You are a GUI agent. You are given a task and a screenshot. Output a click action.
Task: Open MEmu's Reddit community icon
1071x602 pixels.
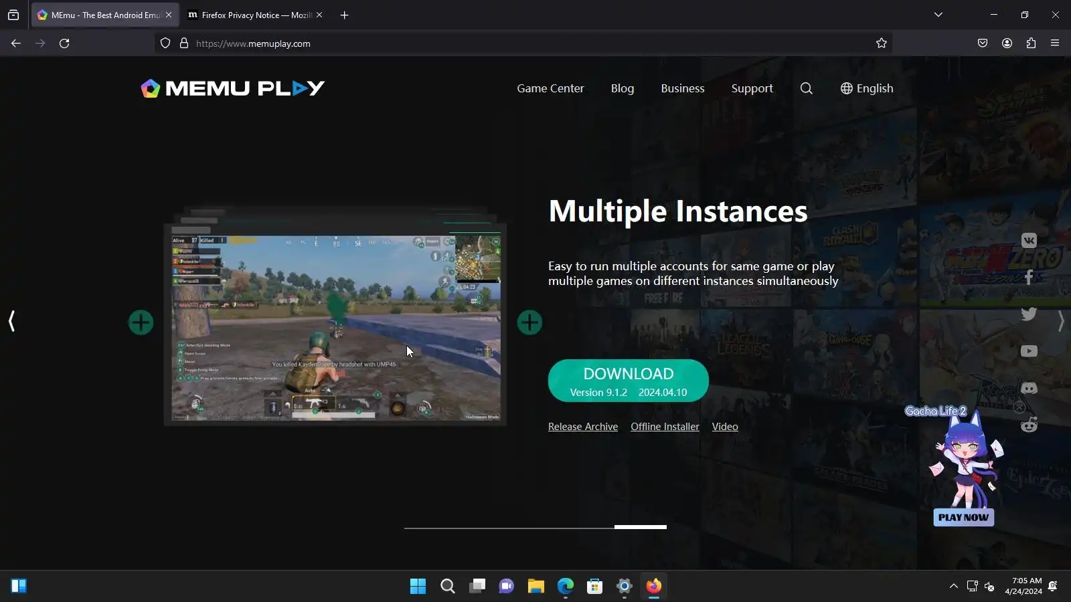click(x=1029, y=425)
